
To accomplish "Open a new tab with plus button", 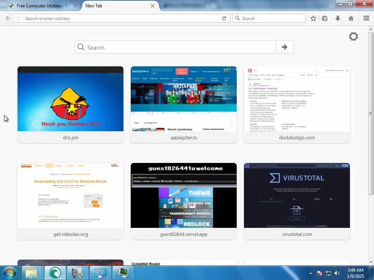I will pos(165,6).
